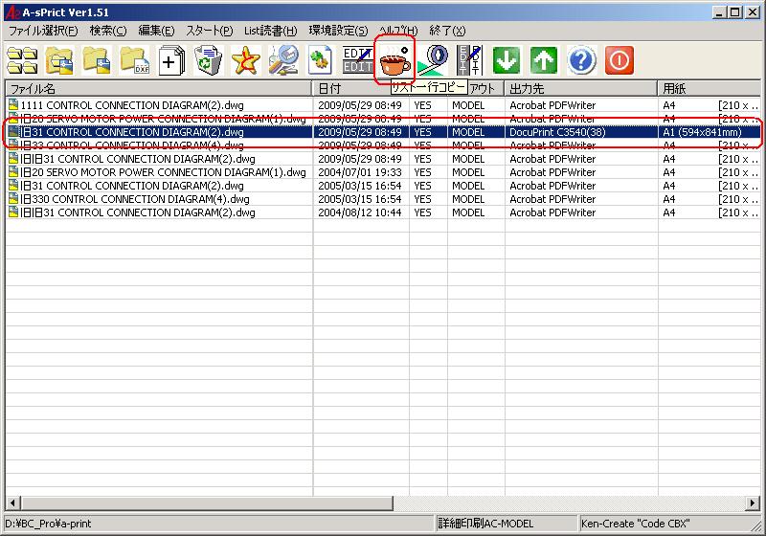Click the red power exit icon
The height and width of the screenshot is (536, 766).
tap(620, 60)
